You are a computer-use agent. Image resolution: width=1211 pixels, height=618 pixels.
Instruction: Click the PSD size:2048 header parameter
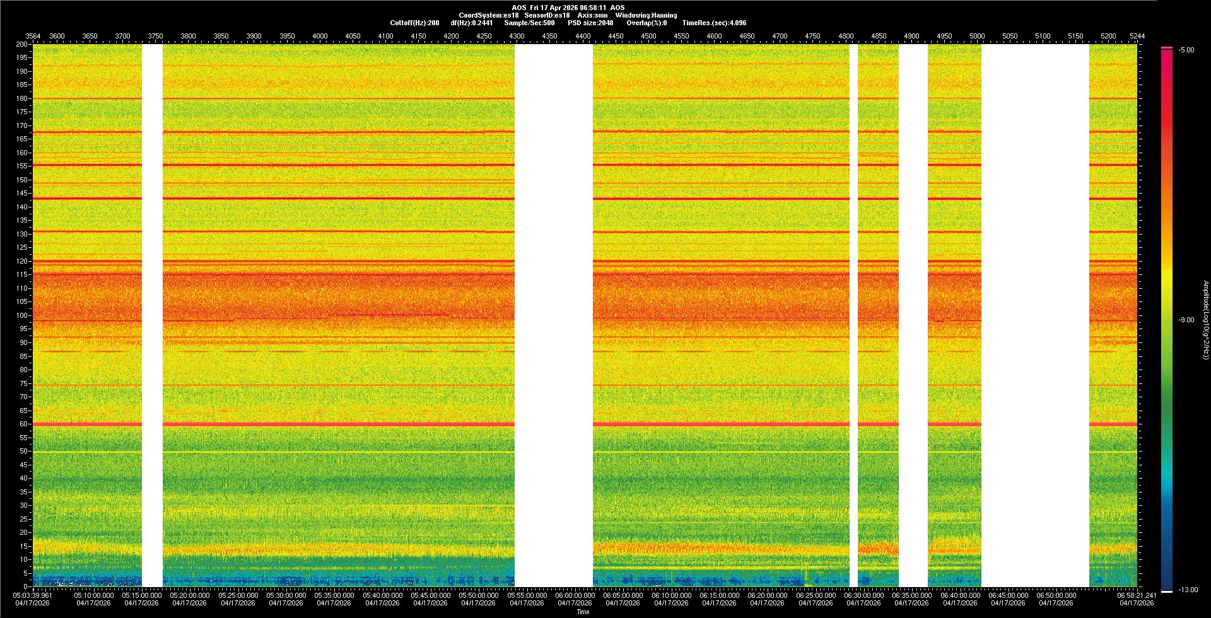pyautogui.click(x=590, y=23)
